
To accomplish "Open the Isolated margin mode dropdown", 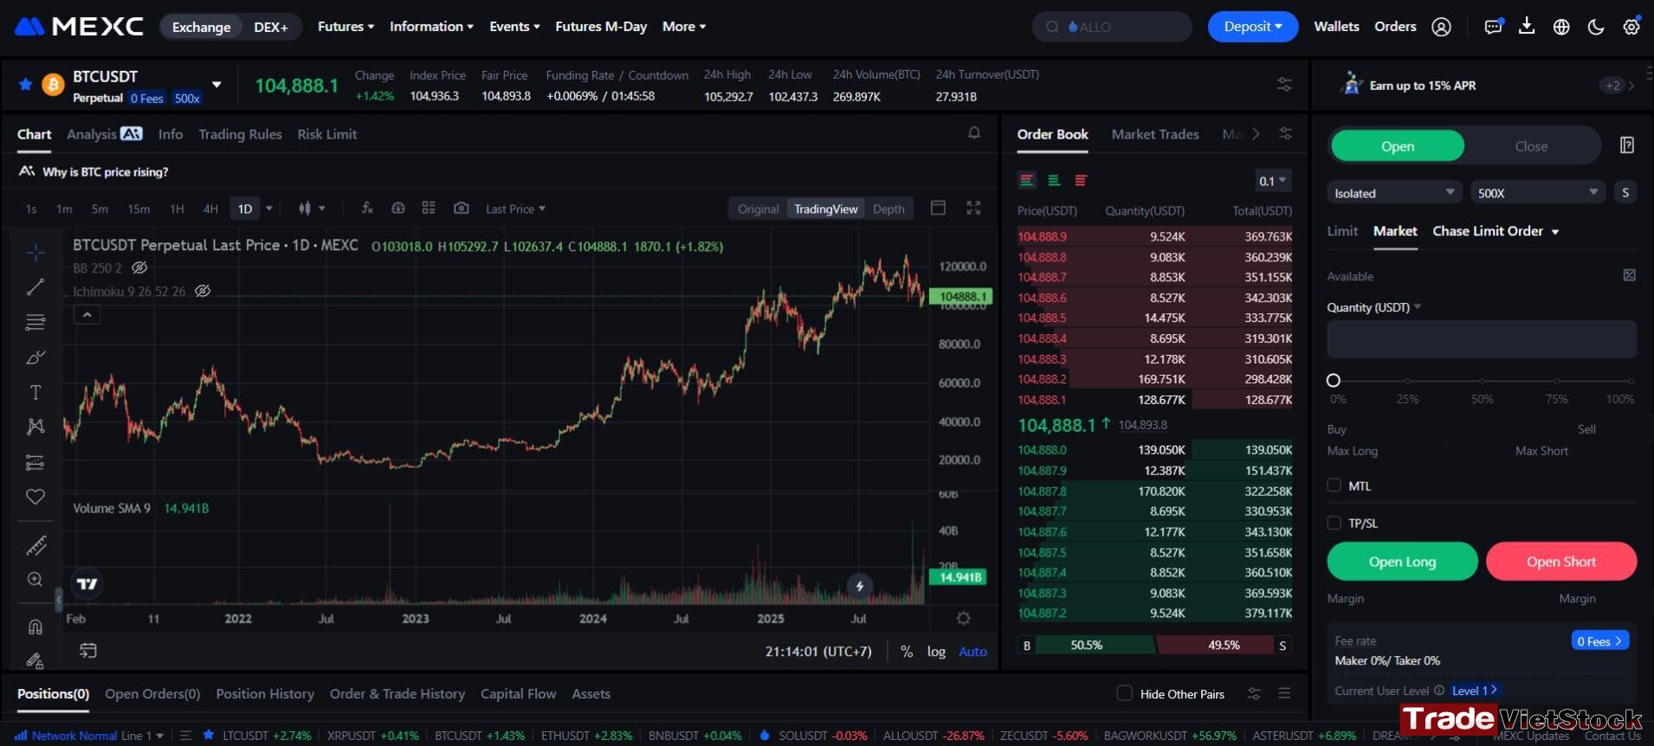I will click(x=1394, y=192).
